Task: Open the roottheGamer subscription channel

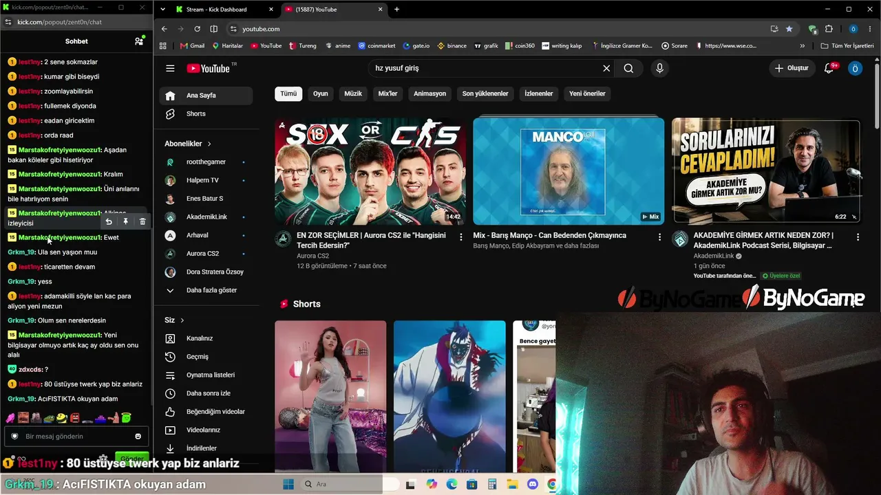Action: pyautogui.click(x=206, y=162)
